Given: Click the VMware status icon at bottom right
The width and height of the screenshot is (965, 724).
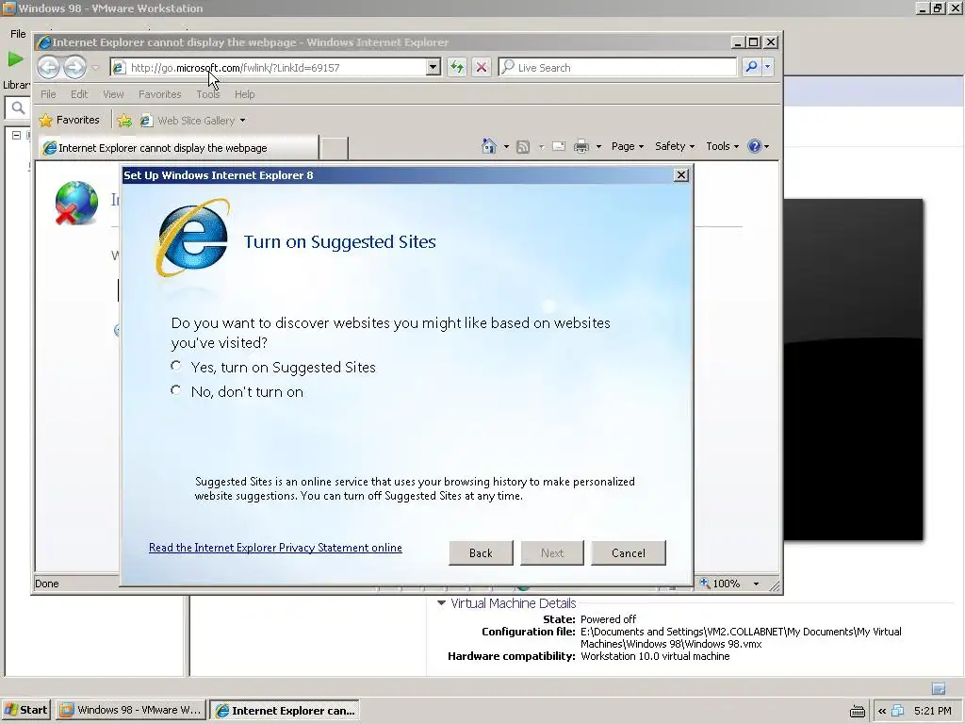Looking at the screenshot, I should (939, 688).
